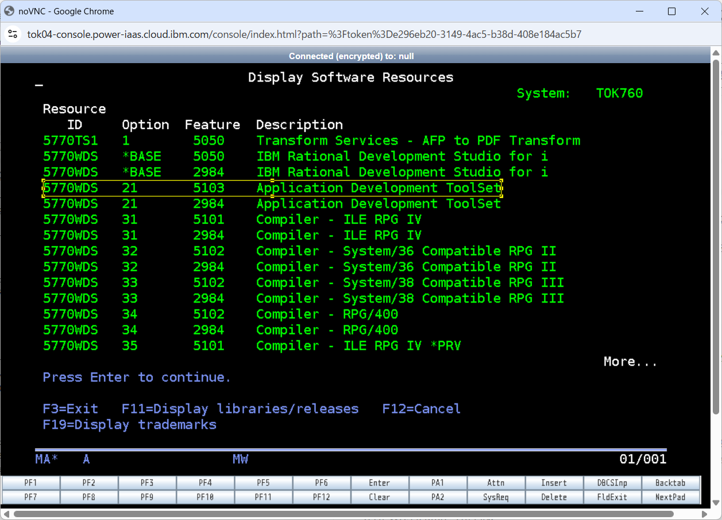This screenshot has width=722, height=520.
Task: Click the PF12 key button
Action: pos(322,497)
